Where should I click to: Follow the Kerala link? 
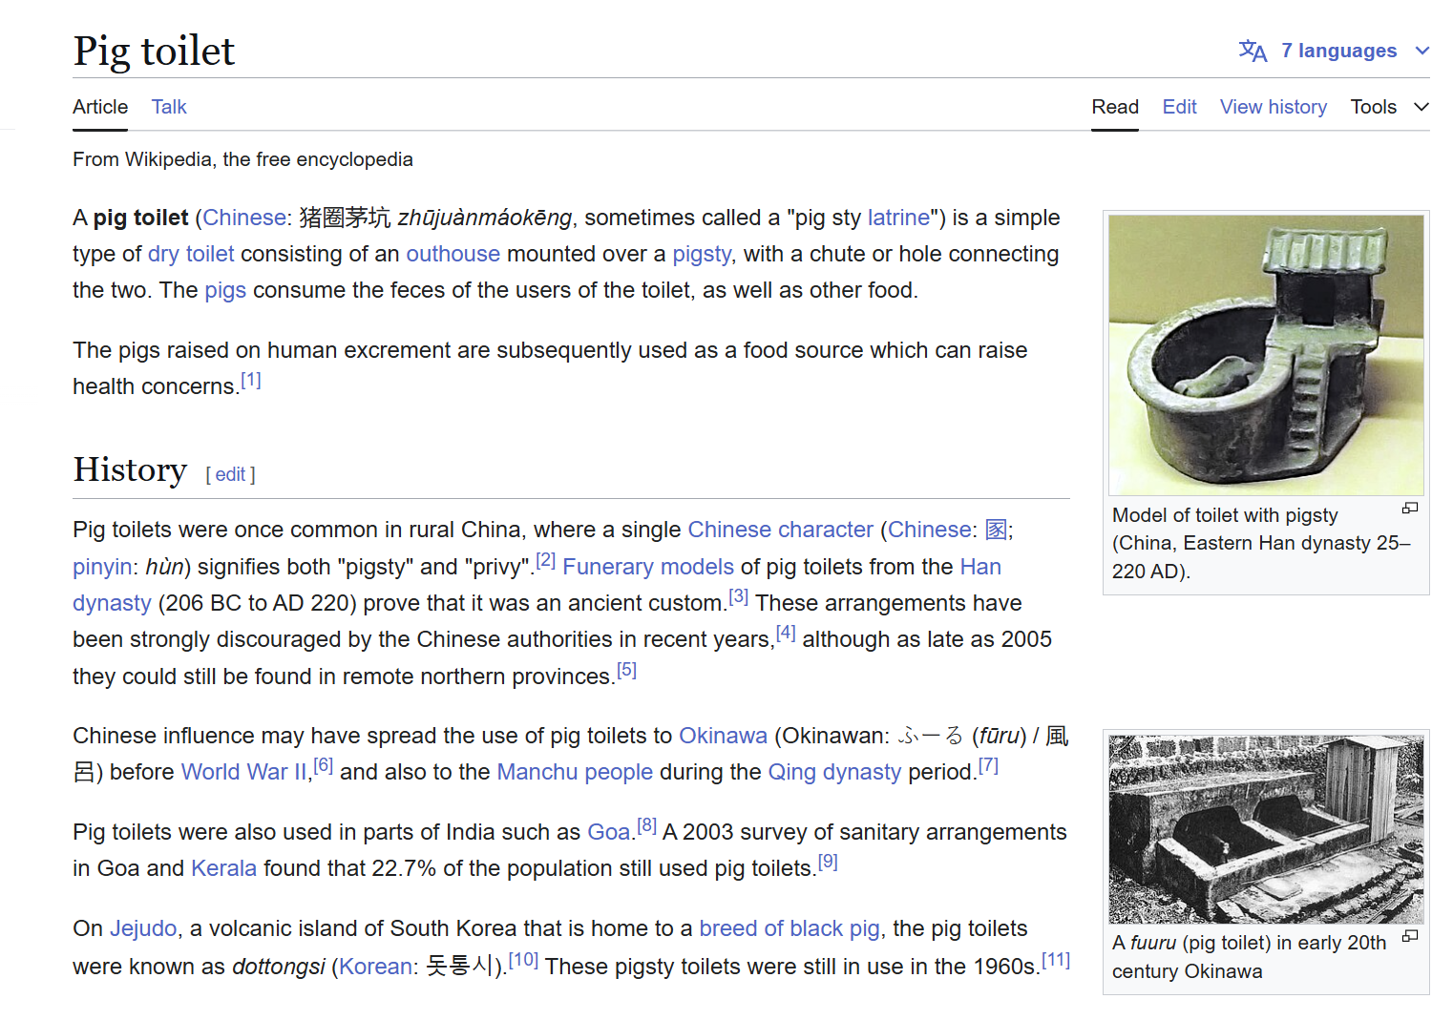223,868
